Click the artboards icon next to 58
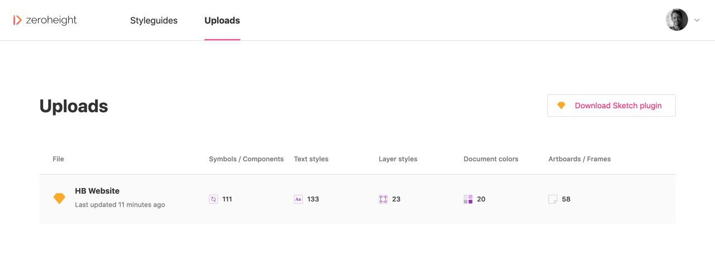 pos(553,199)
